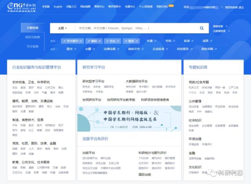The height and width of the screenshot is (184, 251).
Task: Open external link icon beside 企业标准
Action: point(167,49)
